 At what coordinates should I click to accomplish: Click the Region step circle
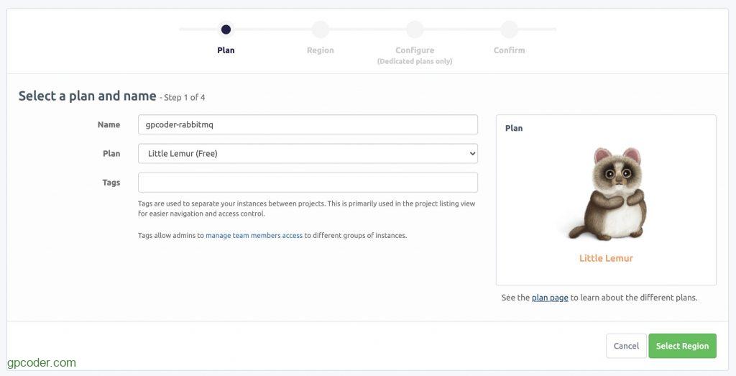pos(320,29)
